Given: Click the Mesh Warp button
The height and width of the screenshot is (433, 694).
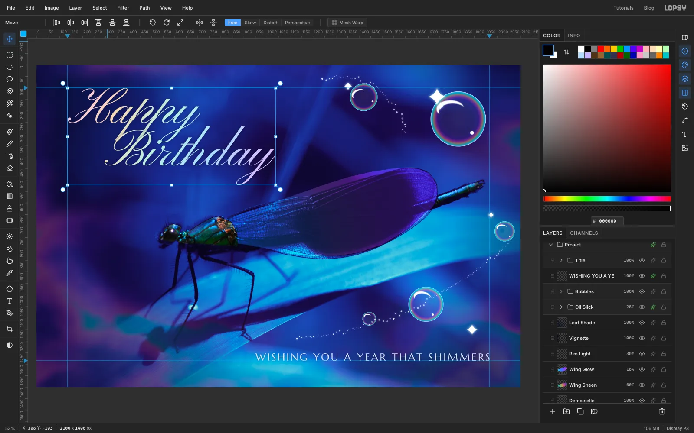Looking at the screenshot, I should [x=347, y=23].
